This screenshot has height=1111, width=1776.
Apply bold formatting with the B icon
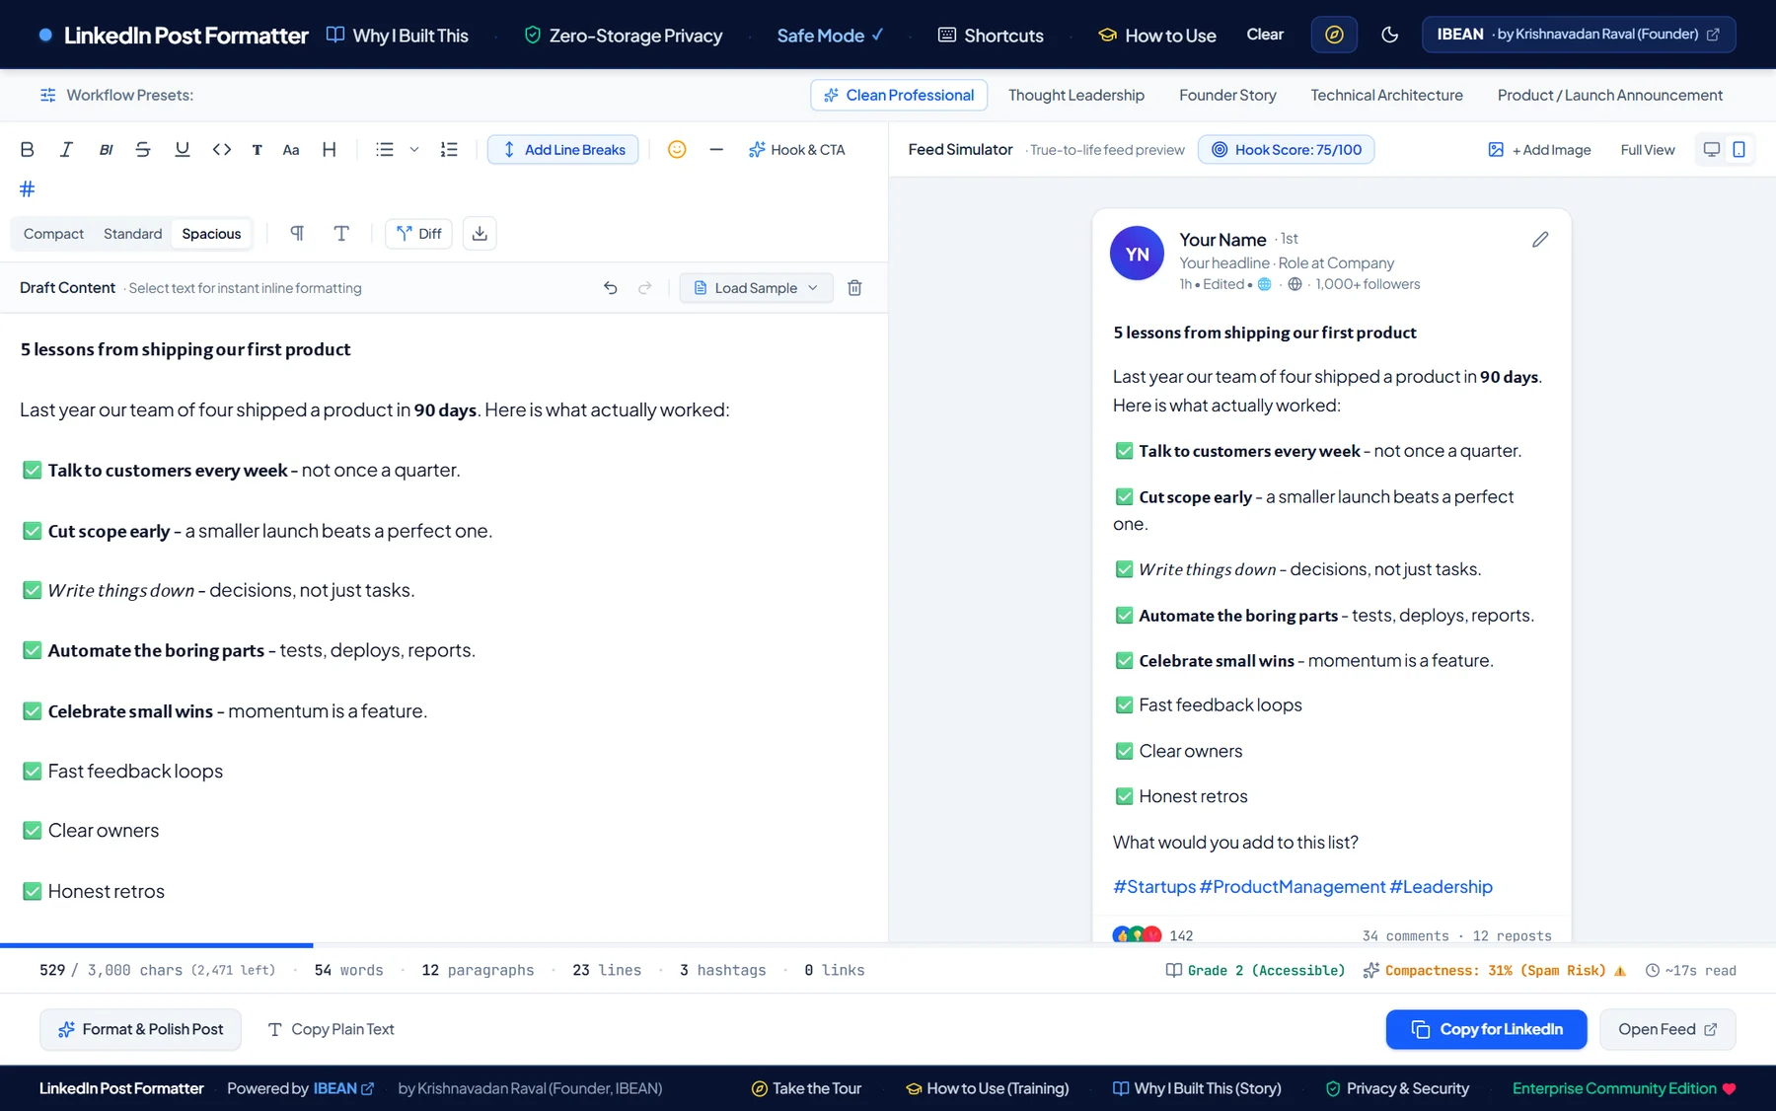[x=28, y=150]
